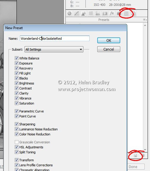Toggle the Split Toning checkbox
The width and height of the screenshot is (150, 171).
tap(17, 152)
